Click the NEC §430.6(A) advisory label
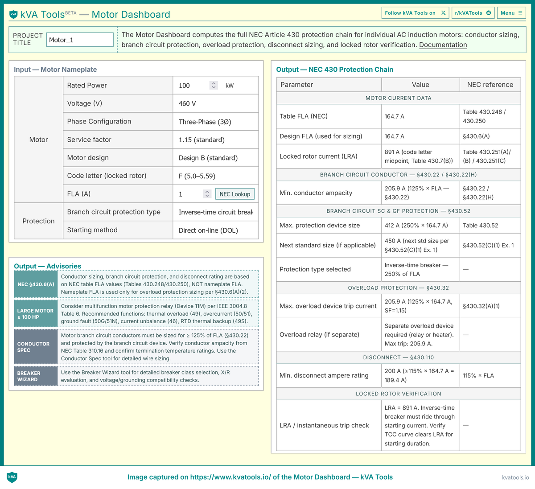 click(x=36, y=284)
